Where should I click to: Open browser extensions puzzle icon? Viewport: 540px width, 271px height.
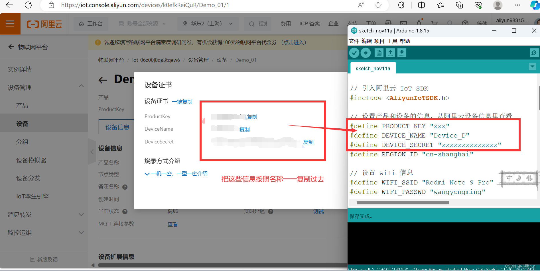pos(401,5)
